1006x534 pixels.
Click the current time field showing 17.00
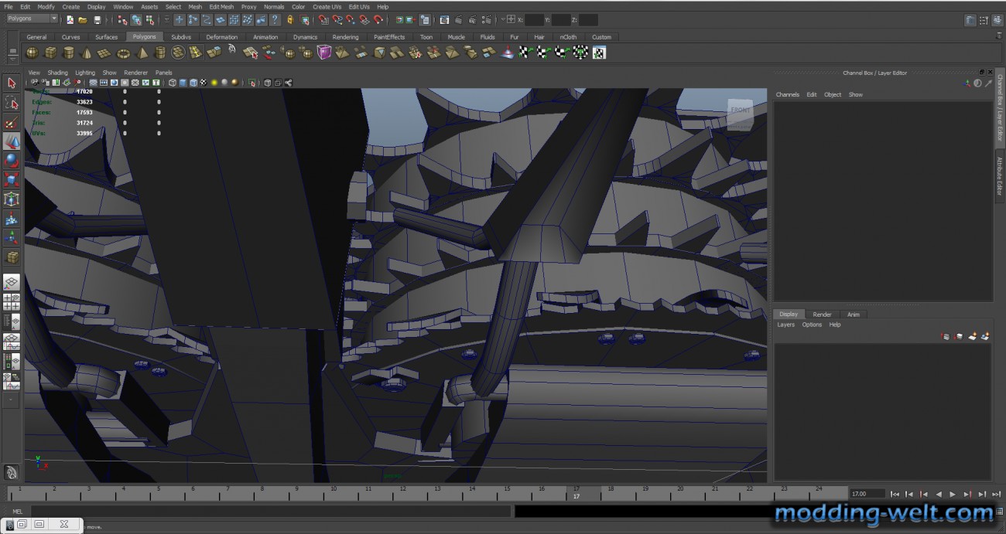click(867, 494)
